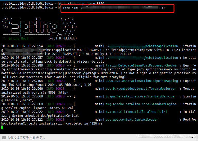Click 'org.apache.catalina.core.StandardEngine' logger name
The height and width of the screenshot is (141, 198).
click(141, 104)
